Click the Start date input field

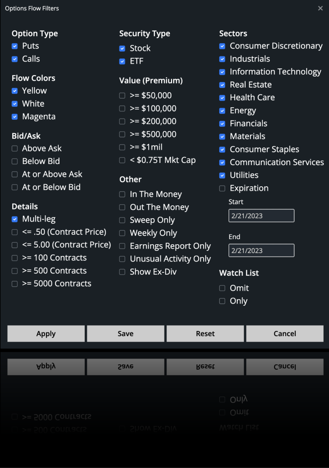[261, 216]
